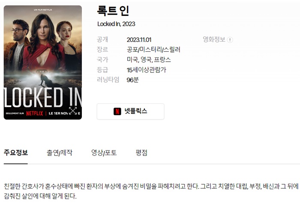Image resolution: width=300 pixels, height=203 pixels.
Task: Click the Locked In movie poster
Action: 43,63
